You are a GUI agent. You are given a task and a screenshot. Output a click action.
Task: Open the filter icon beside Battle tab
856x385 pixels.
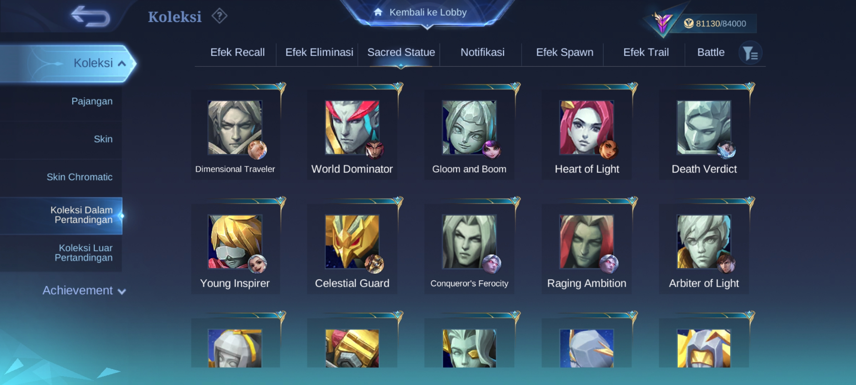coord(750,53)
